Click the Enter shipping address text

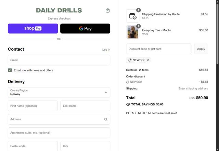[193, 88]
